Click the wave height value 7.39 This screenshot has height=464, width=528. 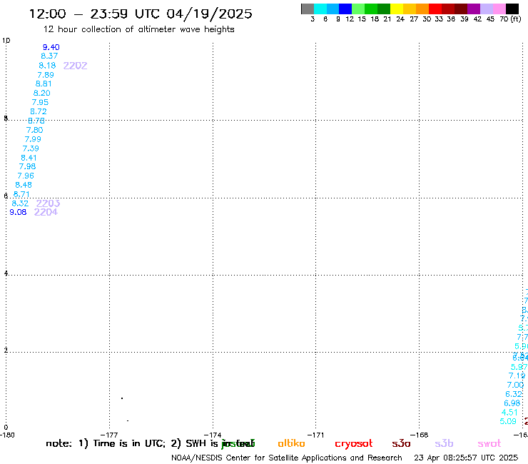tap(31, 148)
